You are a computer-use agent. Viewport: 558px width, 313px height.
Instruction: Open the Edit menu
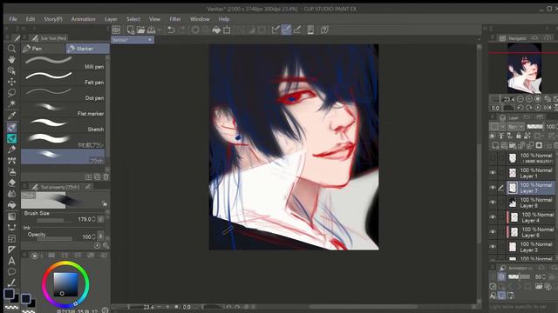click(31, 19)
